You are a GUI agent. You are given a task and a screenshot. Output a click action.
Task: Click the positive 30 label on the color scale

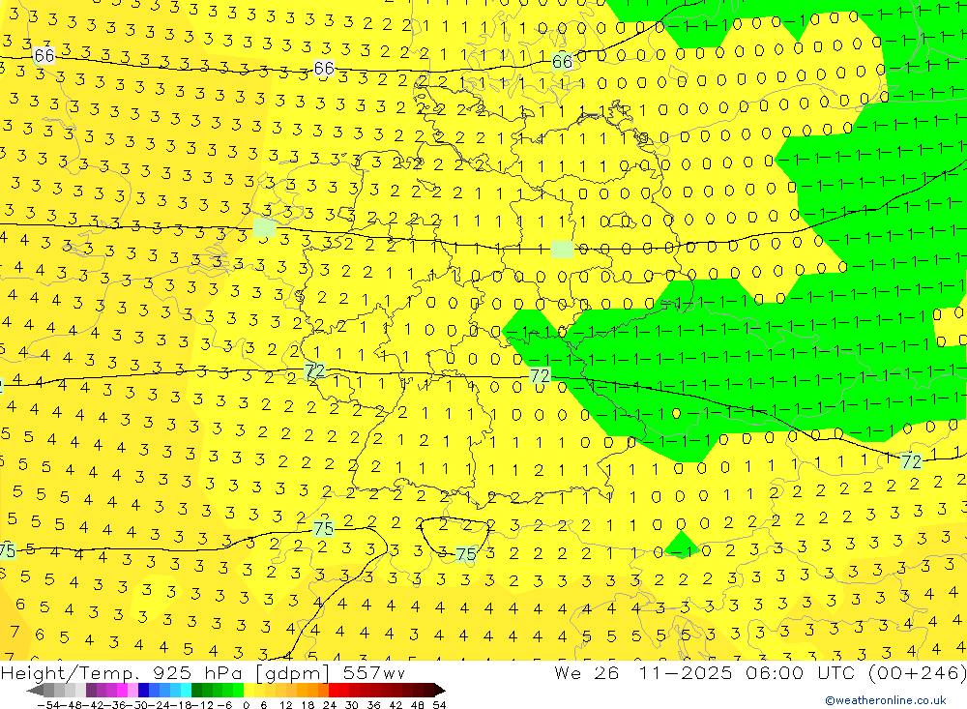(x=352, y=705)
